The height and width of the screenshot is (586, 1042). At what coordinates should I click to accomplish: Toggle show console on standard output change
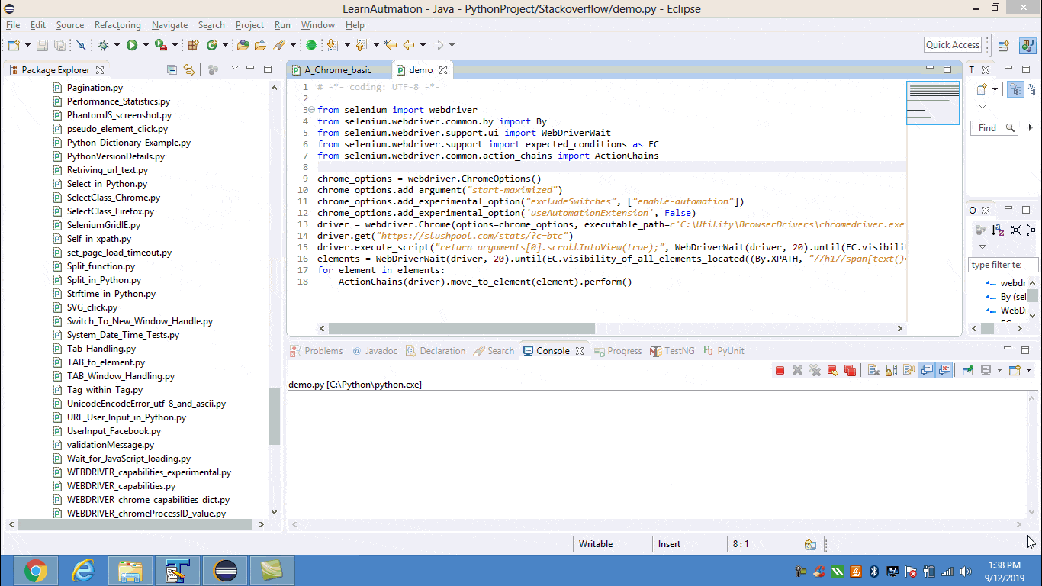click(927, 371)
